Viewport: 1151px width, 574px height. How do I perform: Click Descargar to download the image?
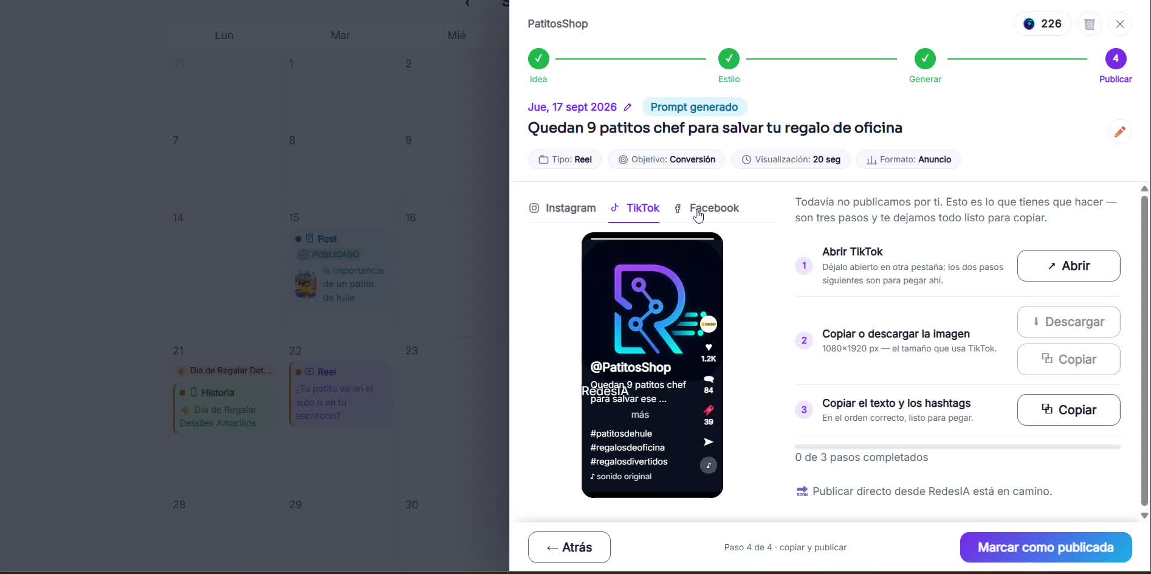(x=1069, y=322)
